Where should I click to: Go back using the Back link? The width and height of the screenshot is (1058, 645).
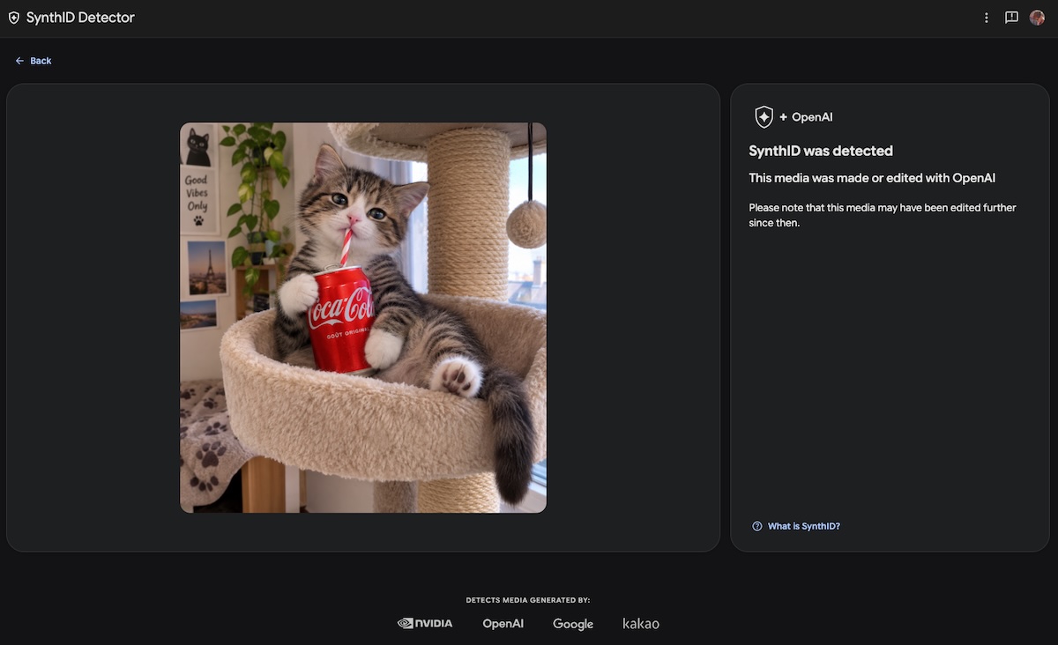pyautogui.click(x=34, y=61)
